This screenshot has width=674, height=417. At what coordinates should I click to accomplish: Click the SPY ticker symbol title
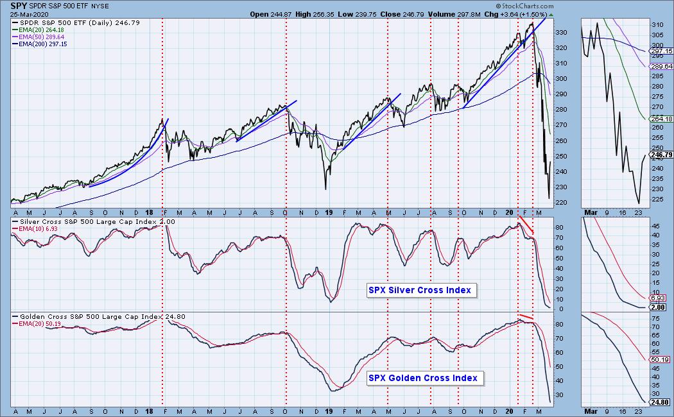click(19, 6)
